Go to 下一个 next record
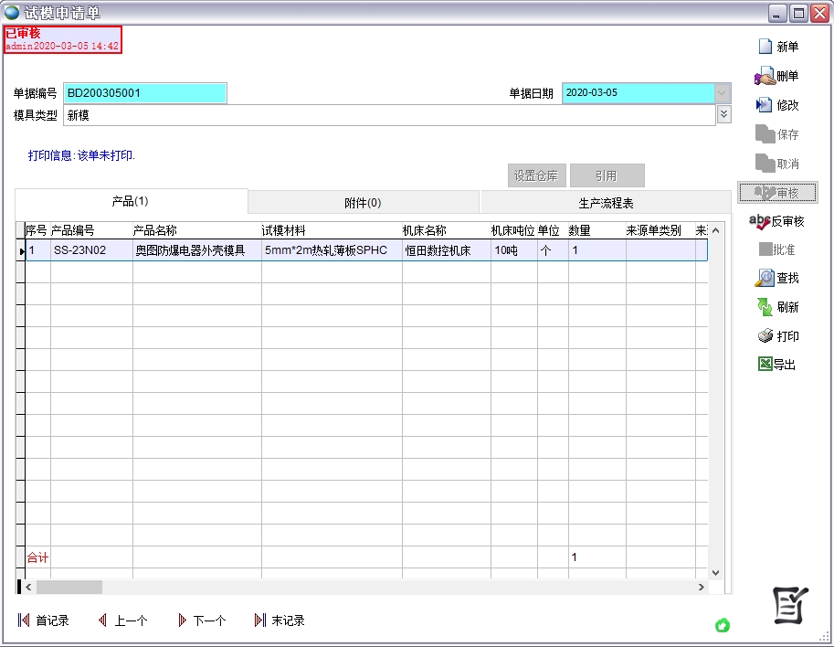 point(201,620)
